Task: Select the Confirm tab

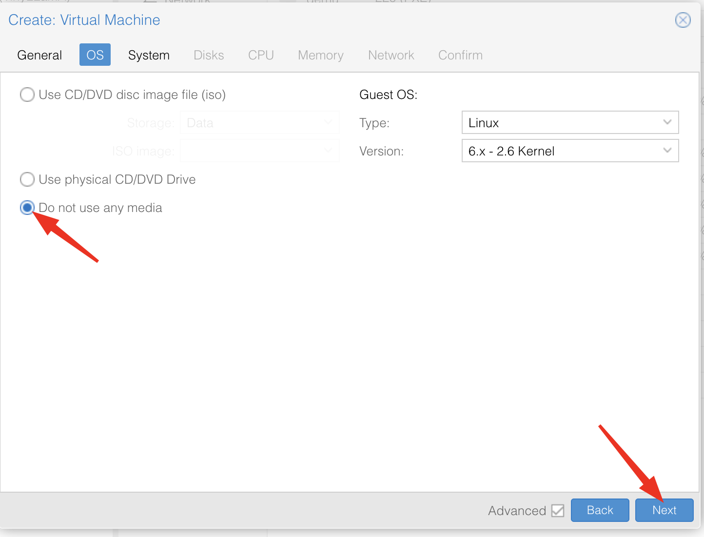Action: (x=460, y=55)
